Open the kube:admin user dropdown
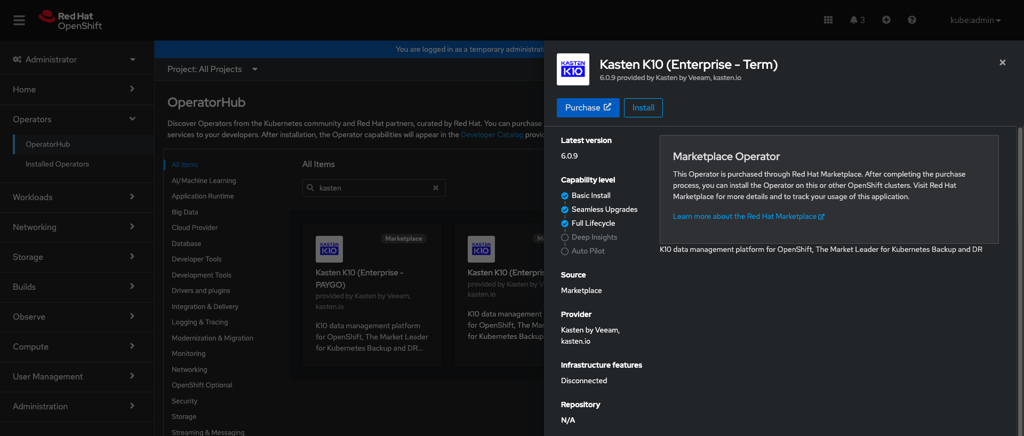This screenshot has width=1024, height=436. click(x=975, y=20)
